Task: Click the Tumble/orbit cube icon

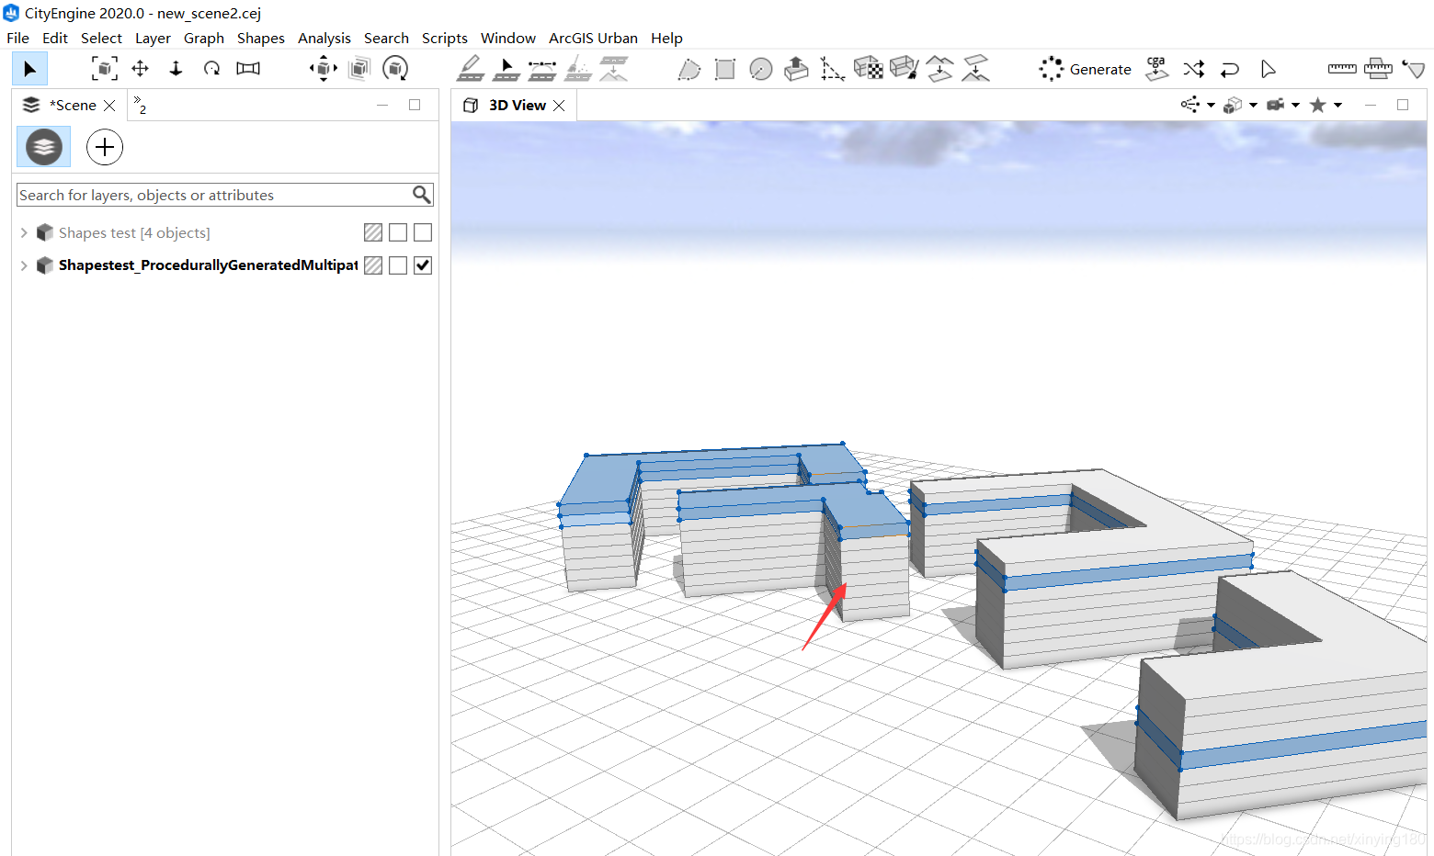Action: pyautogui.click(x=395, y=69)
